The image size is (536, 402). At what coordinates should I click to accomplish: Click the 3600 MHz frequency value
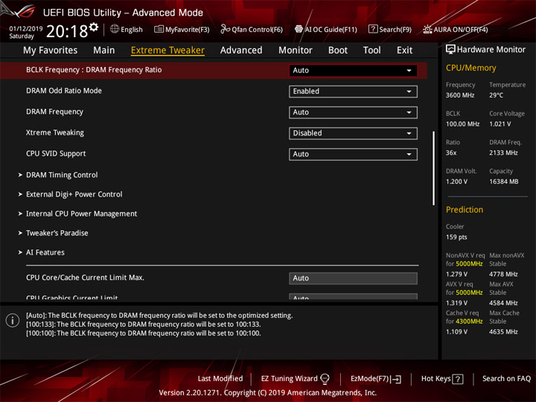point(460,95)
